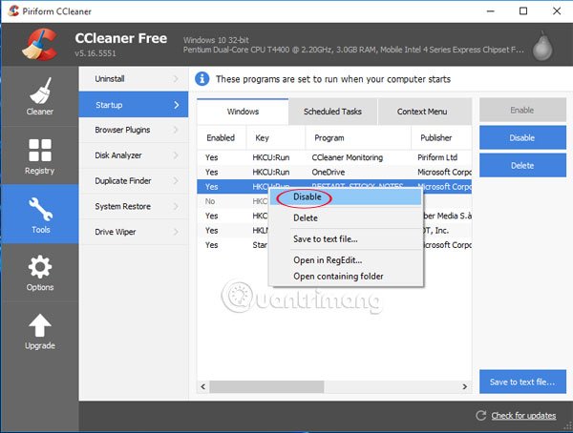Click Piriform Ltd publisher cell
The width and height of the screenshot is (573, 433).
437,157
